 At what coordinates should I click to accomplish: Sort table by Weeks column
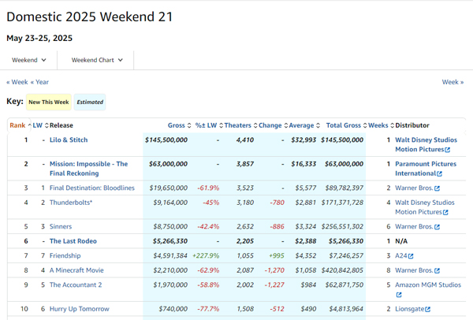[x=382, y=125]
